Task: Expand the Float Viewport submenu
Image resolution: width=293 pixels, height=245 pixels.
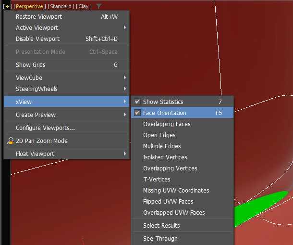Action: (x=66, y=154)
